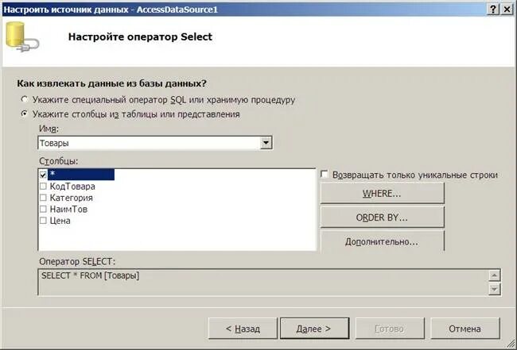Image resolution: width=517 pixels, height=350 pixels.
Task: Check the НаимТов column checkbox
Action: 43,210
